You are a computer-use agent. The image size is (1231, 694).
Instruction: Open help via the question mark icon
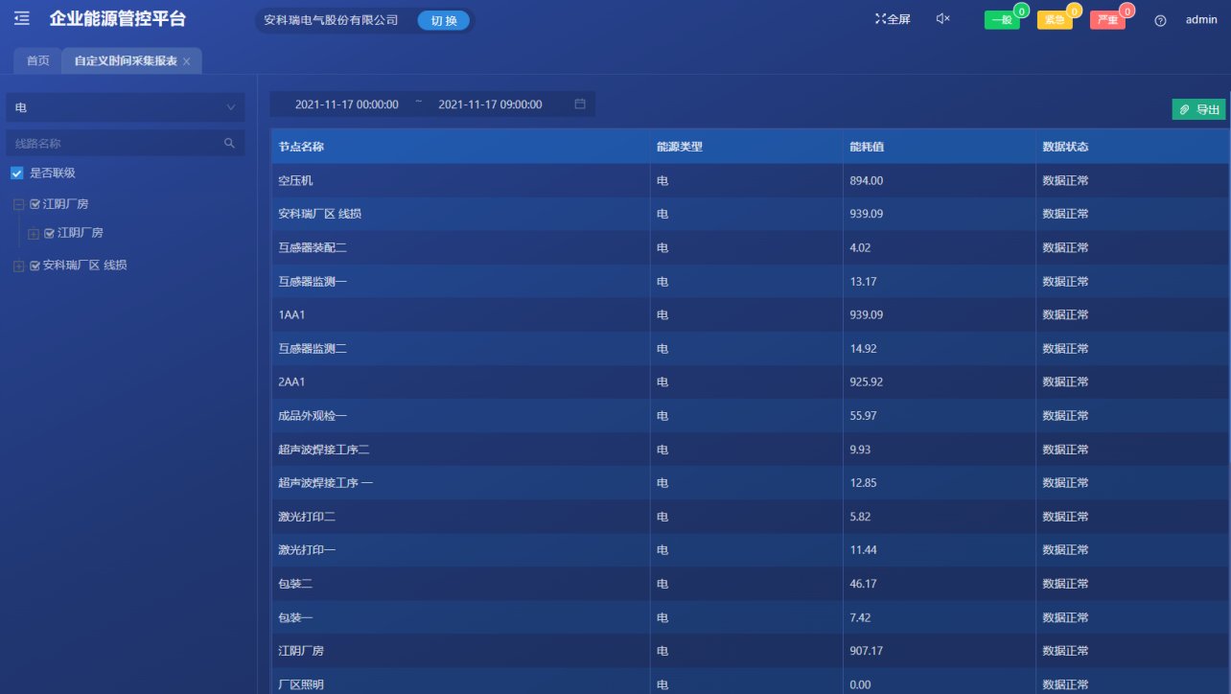pos(1160,19)
